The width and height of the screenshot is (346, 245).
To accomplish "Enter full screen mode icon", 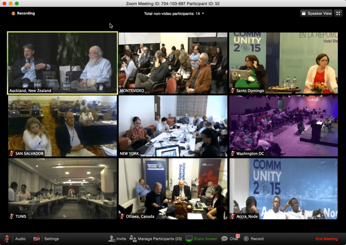I will tap(338, 14).
